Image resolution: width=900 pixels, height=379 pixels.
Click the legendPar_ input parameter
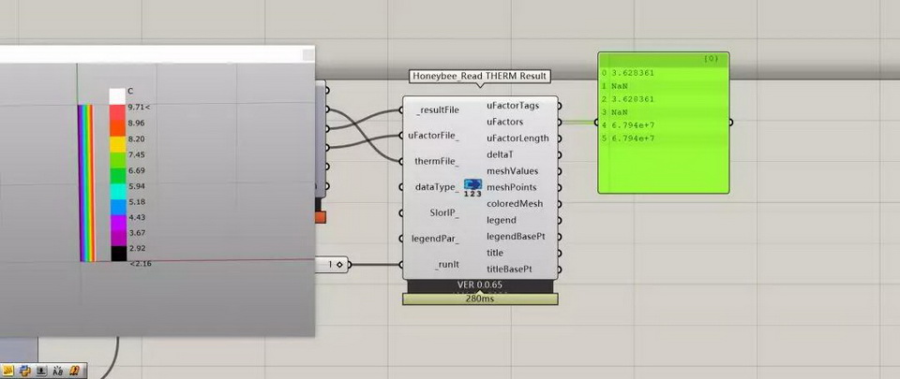pyautogui.click(x=435, y=239)
